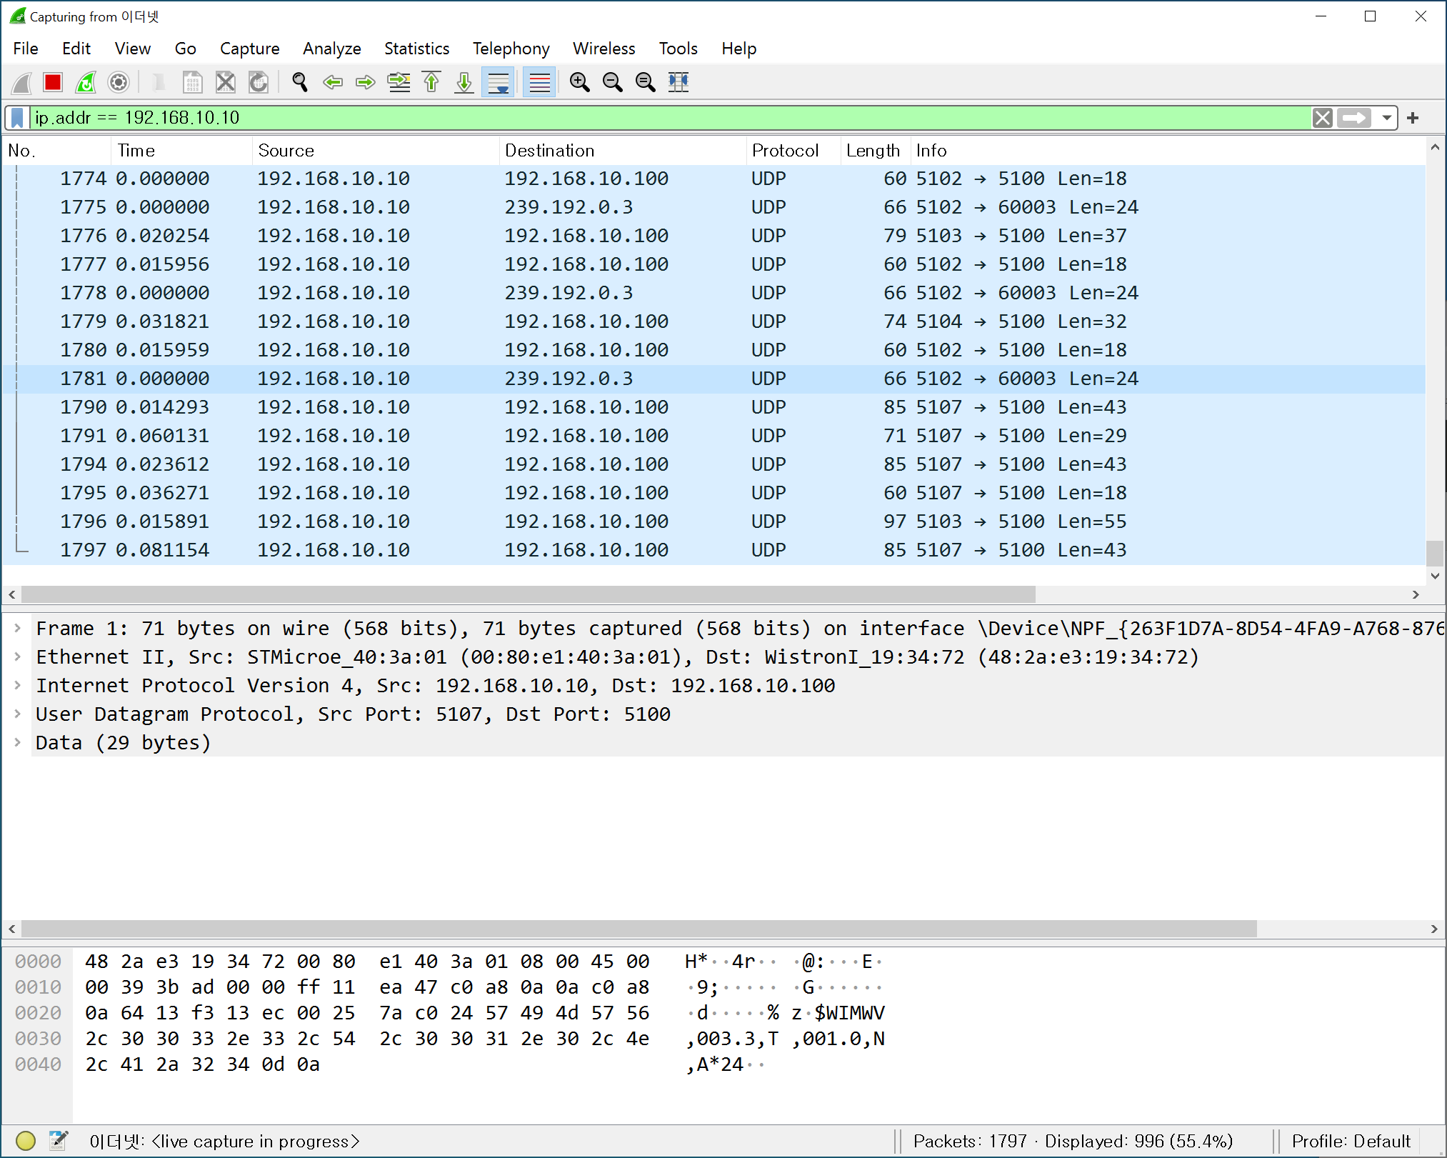Click the zoom in display icon
Image resolution: width=1447 pixels, height=1158 pixels.
click(582, 80)
